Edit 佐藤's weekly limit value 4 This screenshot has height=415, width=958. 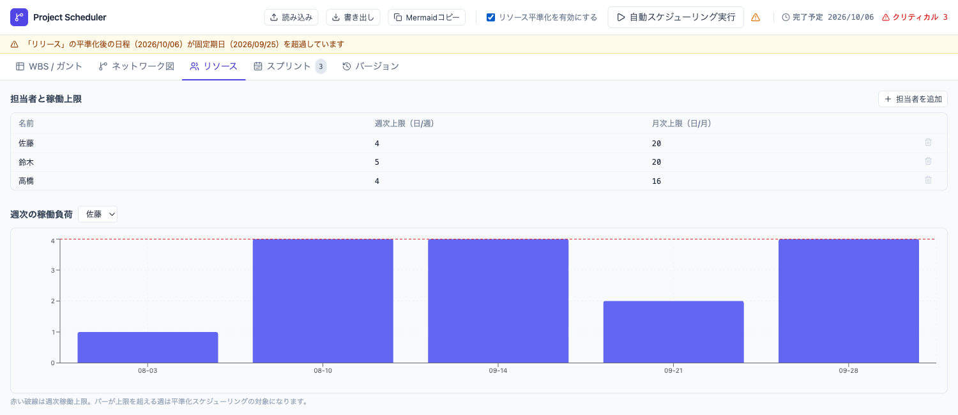pyautogui.click(x=377, y=144)
